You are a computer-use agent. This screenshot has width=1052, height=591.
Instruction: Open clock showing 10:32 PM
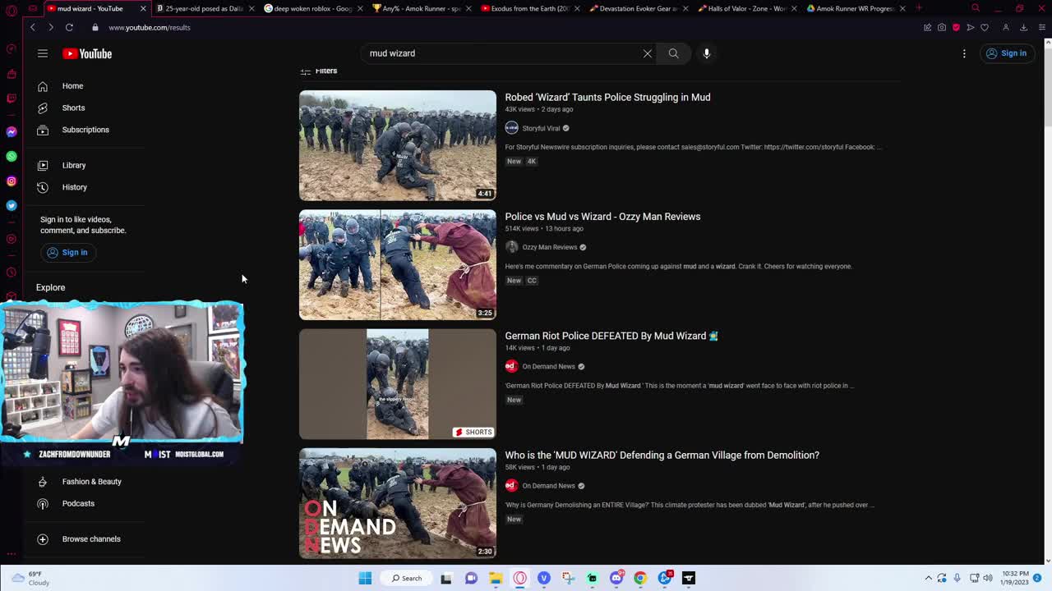(x=1013, y=578)
